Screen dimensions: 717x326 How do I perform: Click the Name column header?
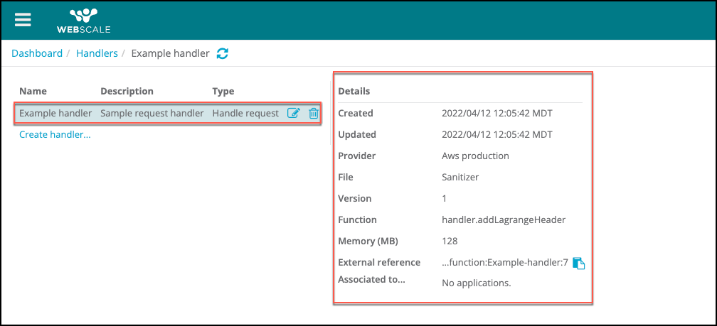point(32,91)
